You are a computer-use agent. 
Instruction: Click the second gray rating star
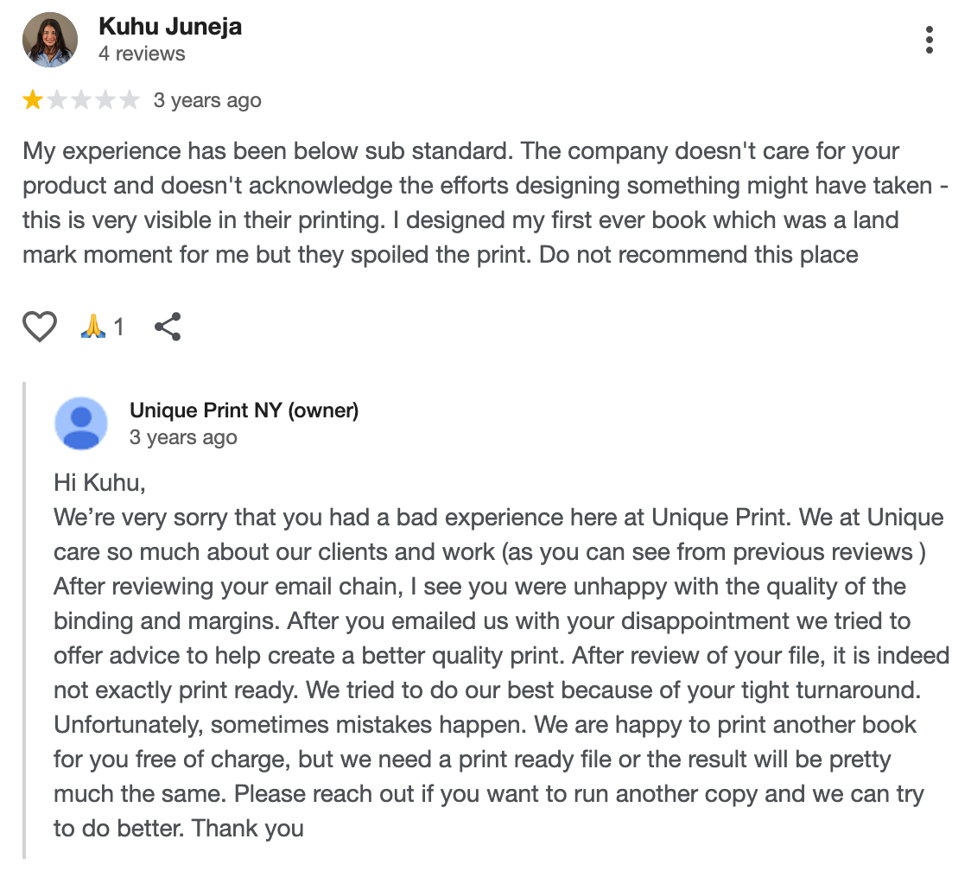pyautogui.click(x=57, y=101)
